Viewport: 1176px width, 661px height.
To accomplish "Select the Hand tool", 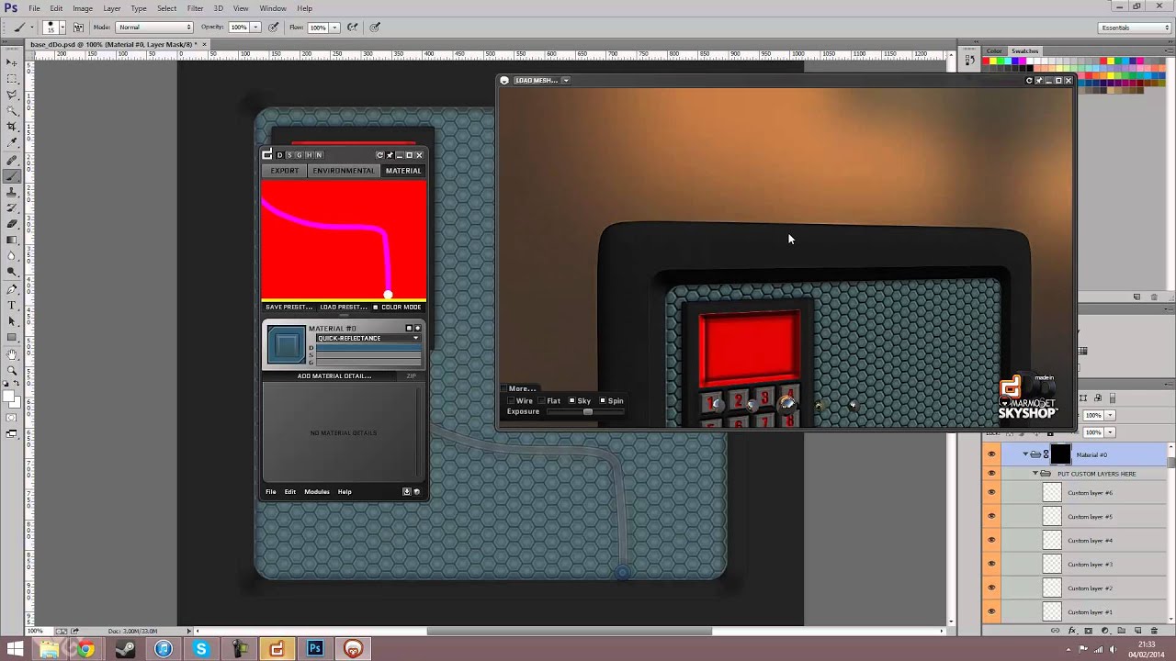I will [x=11, y=354].
